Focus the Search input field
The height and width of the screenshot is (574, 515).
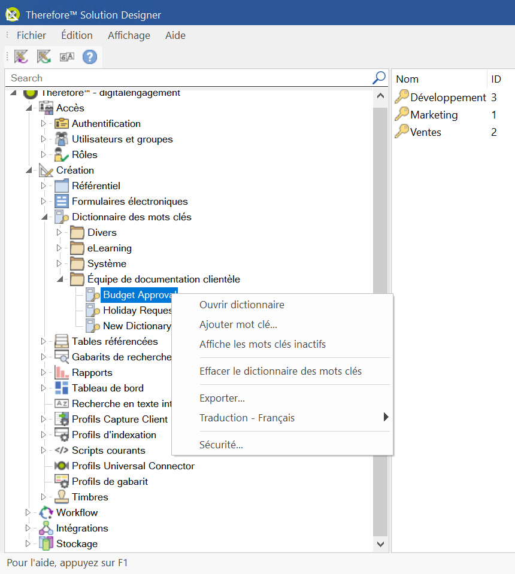[x=189, y=78]
